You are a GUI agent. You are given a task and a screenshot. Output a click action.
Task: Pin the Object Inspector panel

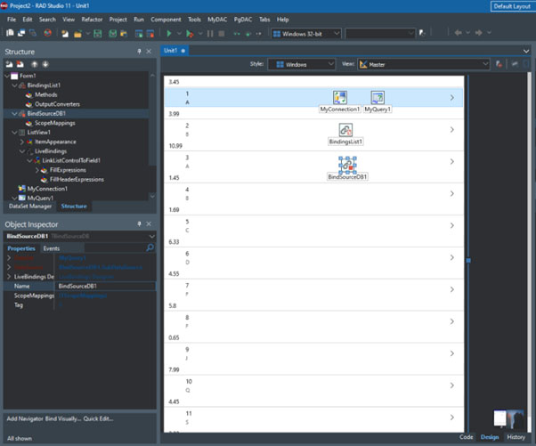[139, 223]
